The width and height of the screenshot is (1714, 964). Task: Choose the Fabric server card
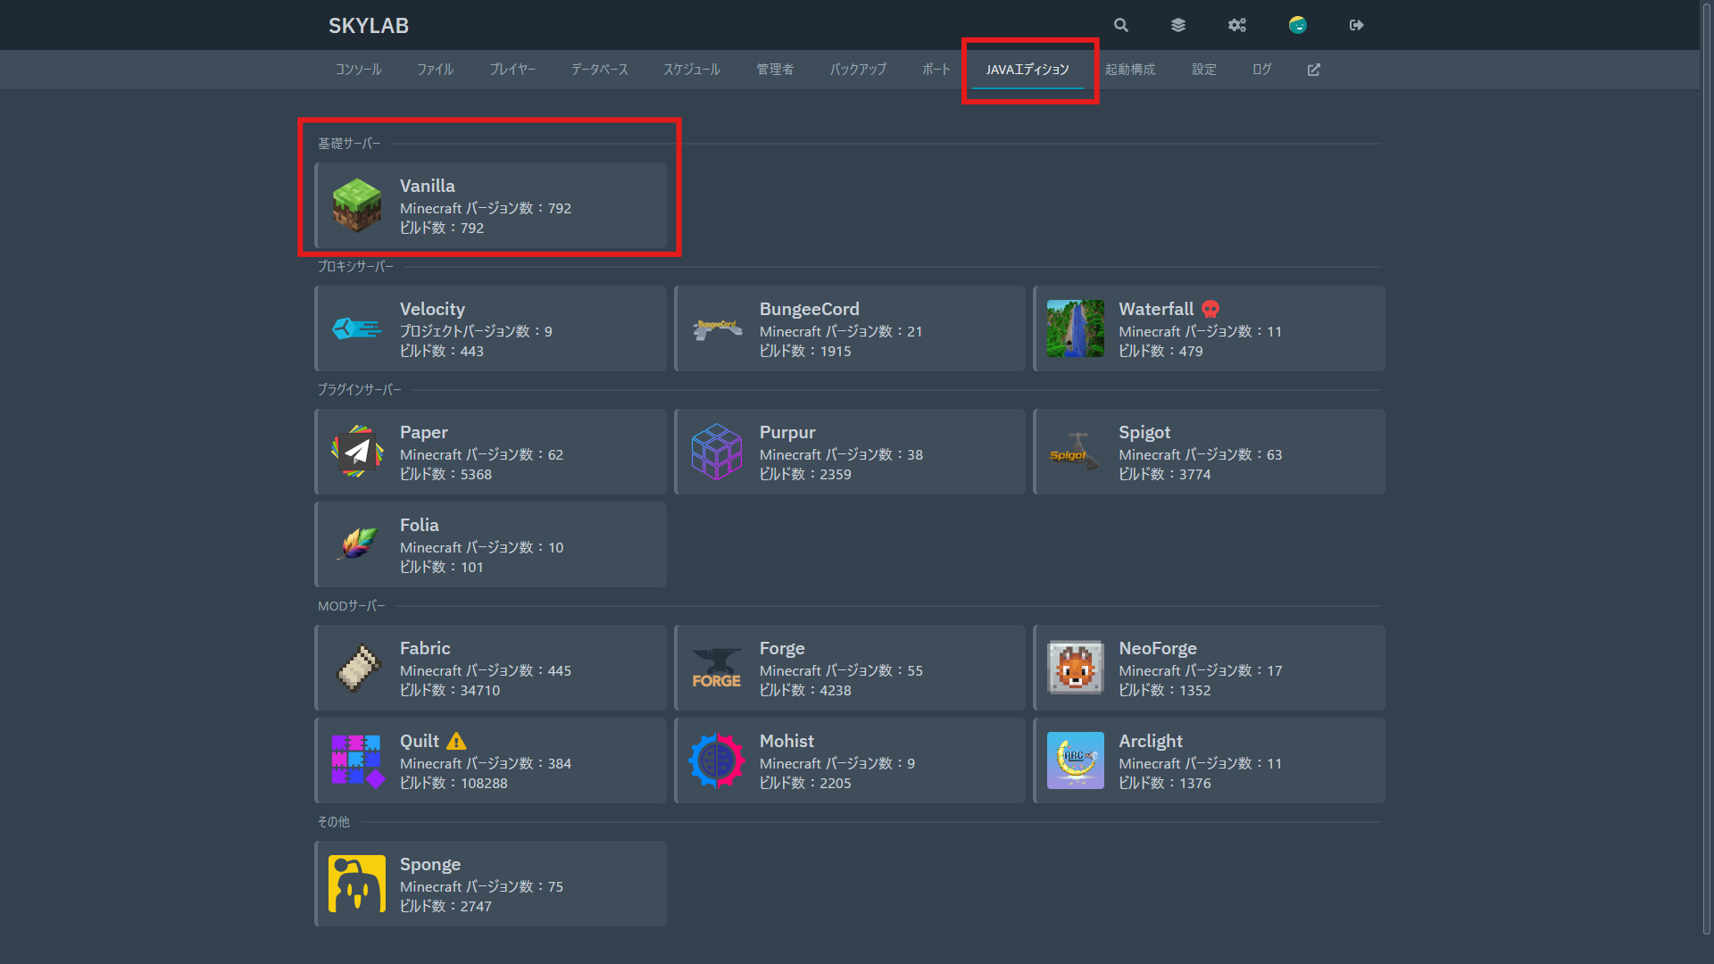491,668
